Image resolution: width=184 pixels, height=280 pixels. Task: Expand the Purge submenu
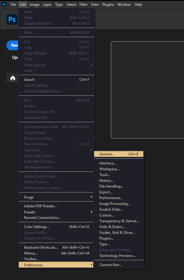coord(56,197)
